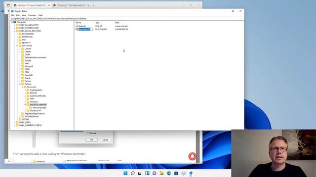Expand the HKEY_CURRENT_USER hive

(14, 28)
